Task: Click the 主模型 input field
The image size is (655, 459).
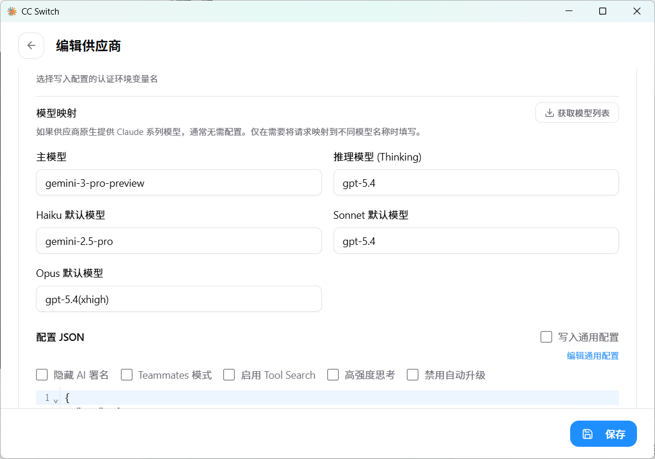Action: point(178,183)
